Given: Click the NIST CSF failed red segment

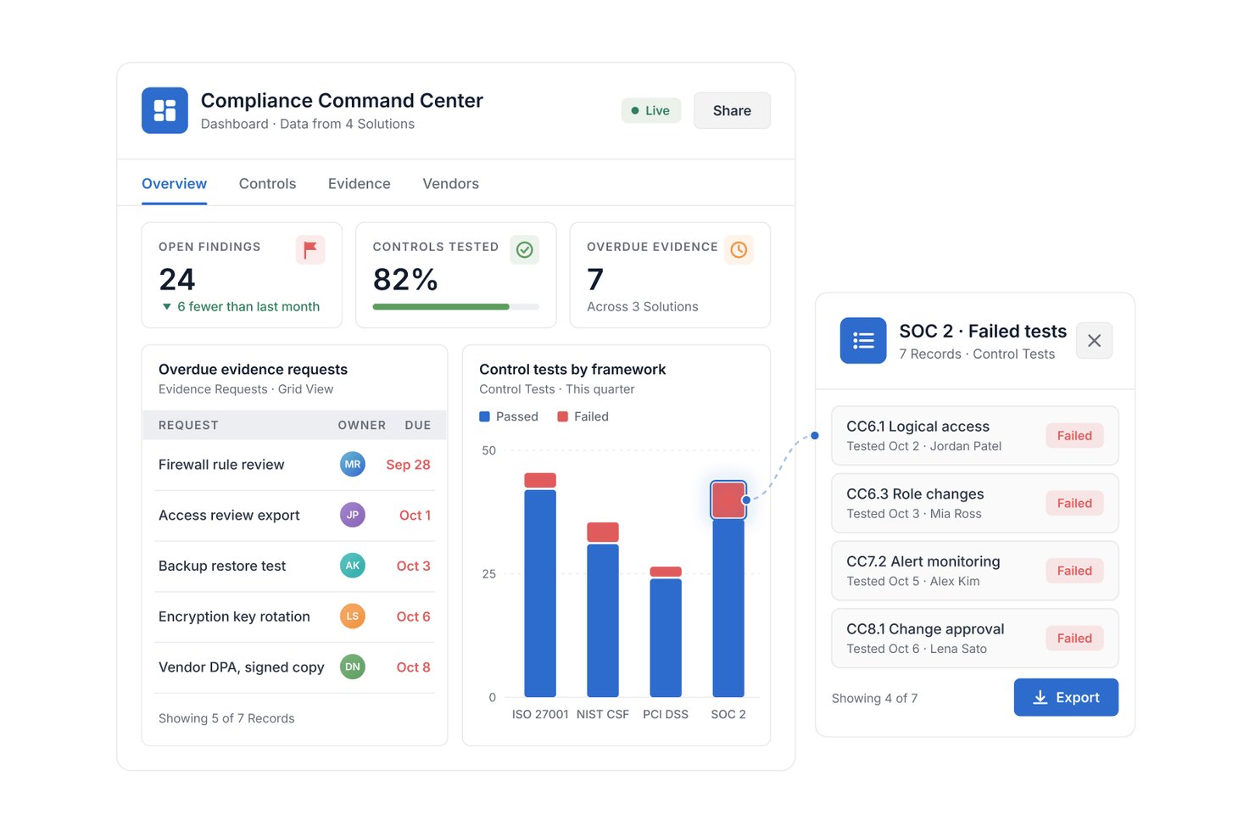Looking at the screenshot, I should pos(603,533).
